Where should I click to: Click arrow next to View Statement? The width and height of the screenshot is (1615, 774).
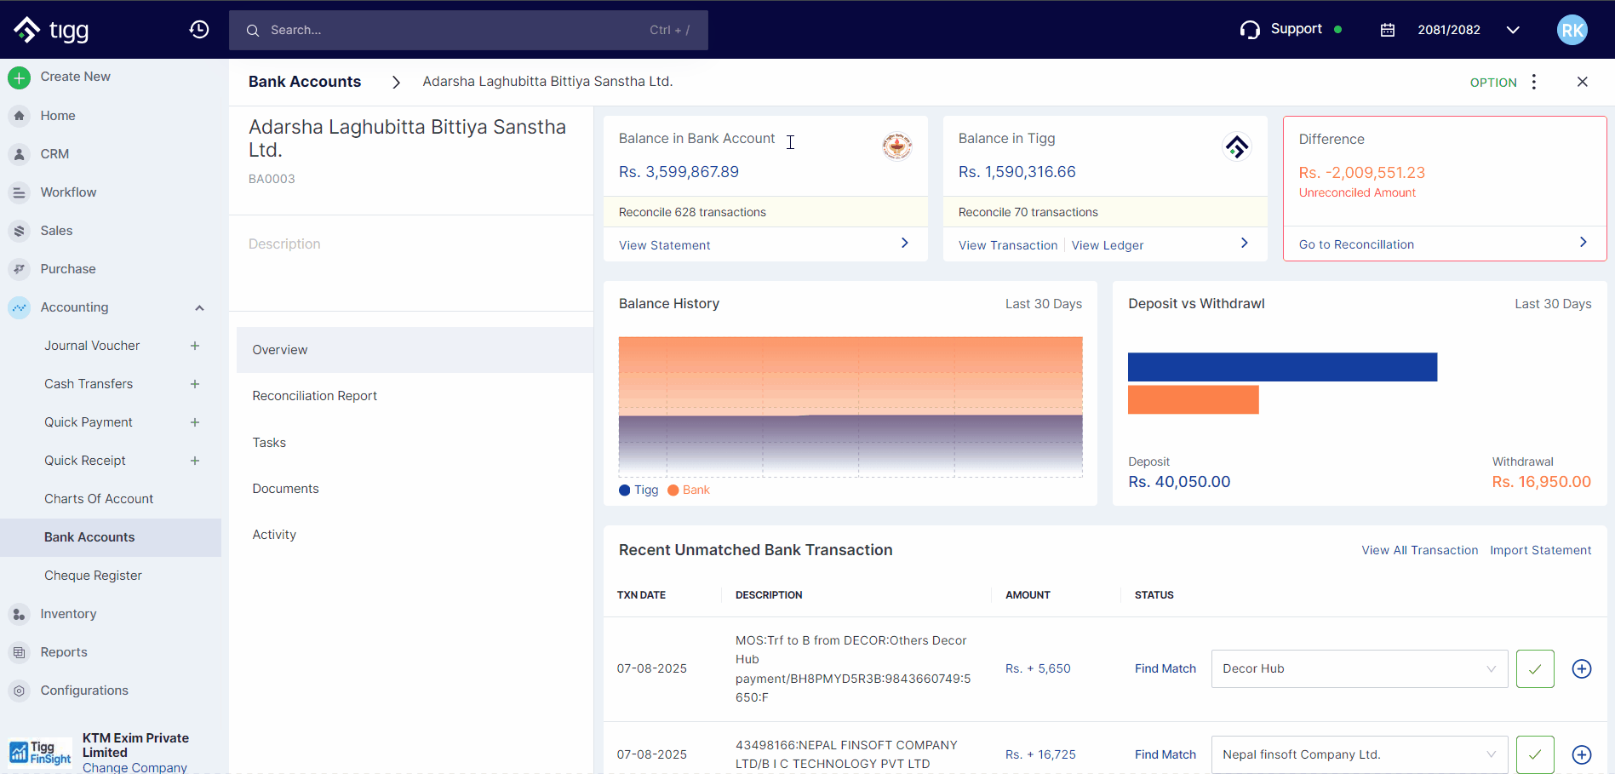[x=905, y=244]
